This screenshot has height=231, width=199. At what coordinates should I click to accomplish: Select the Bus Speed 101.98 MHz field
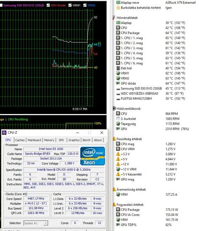[36, 208]
